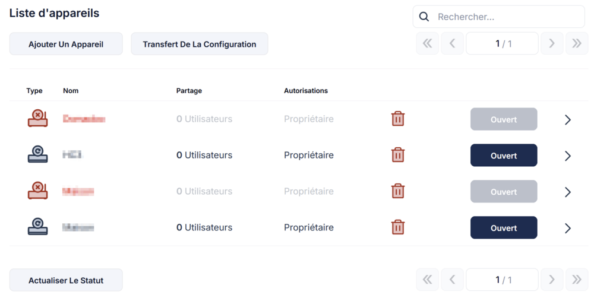
Task: Click the magnifying glass search icon
Action: pyautogui.click(x=424, y=17)
